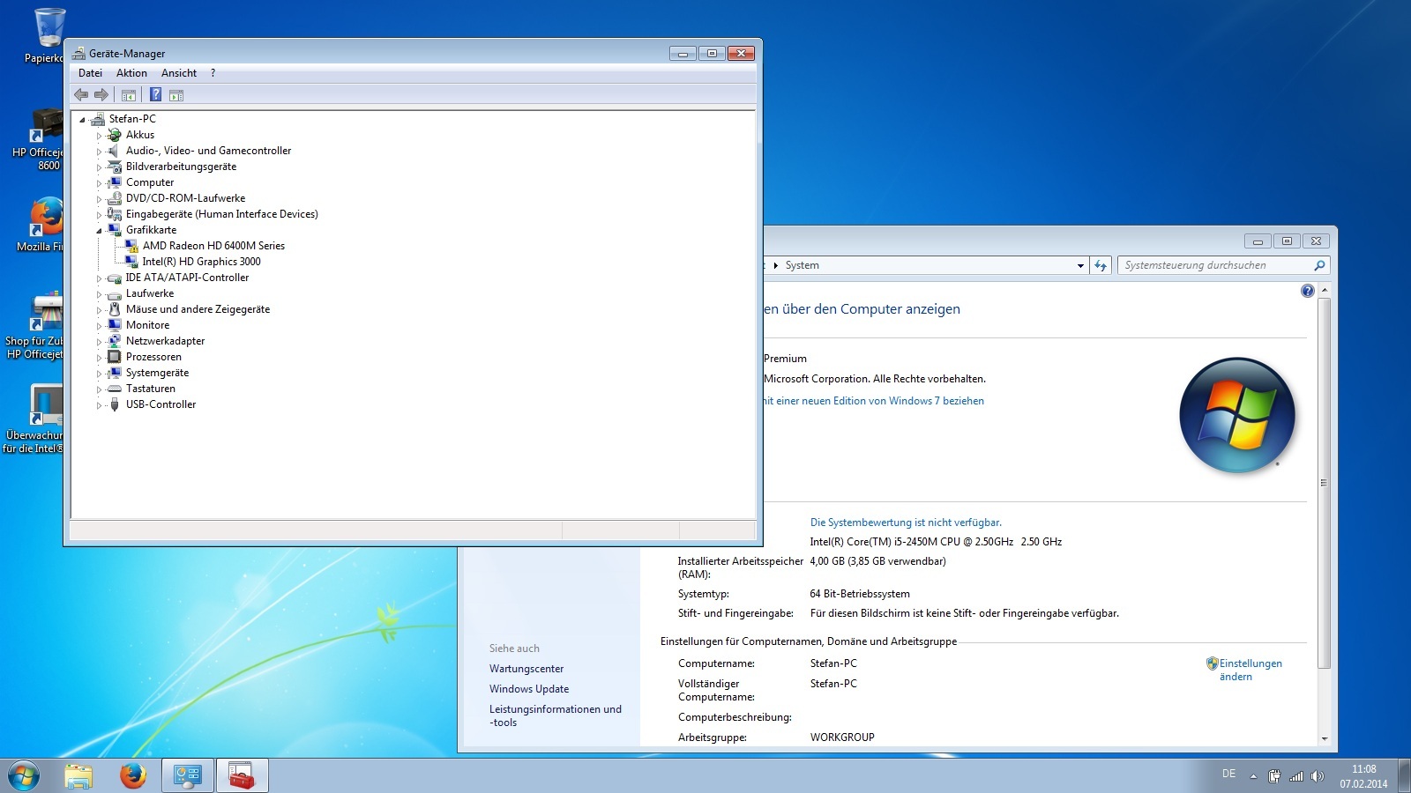Click the Forward arrow in Geräte-Manager toolbar
1411x793 pixels.
[101, 95]
